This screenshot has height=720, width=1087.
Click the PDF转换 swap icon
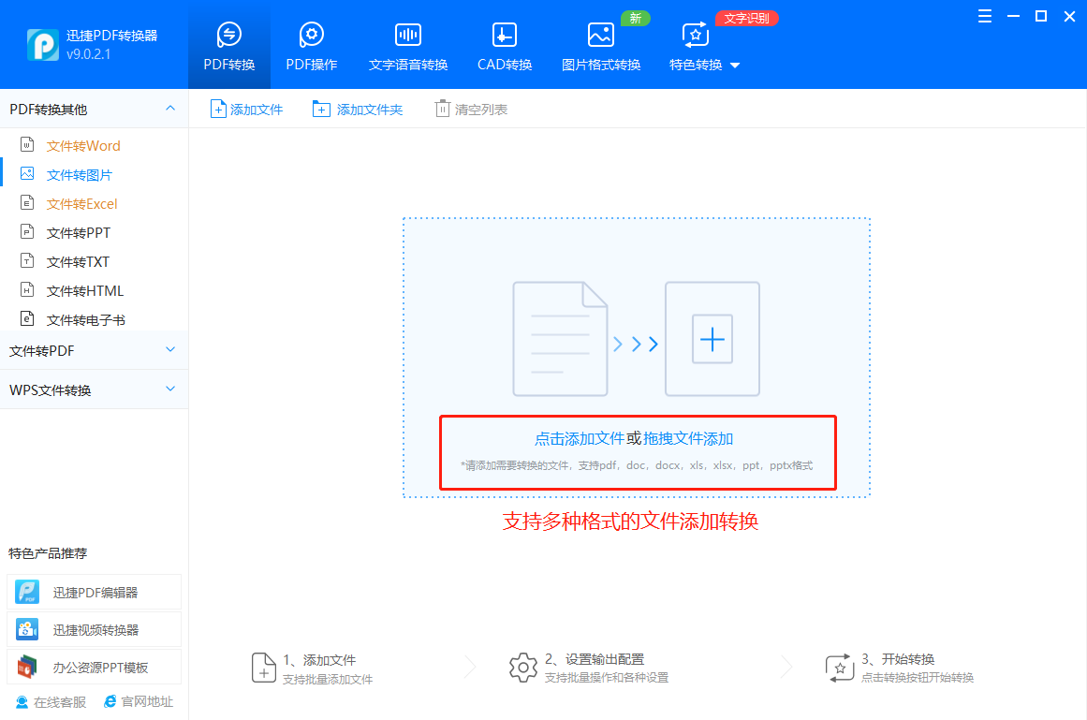(228, 34)
